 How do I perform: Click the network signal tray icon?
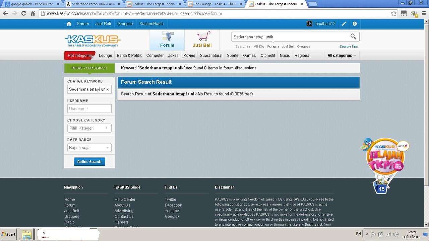[388, 234]
